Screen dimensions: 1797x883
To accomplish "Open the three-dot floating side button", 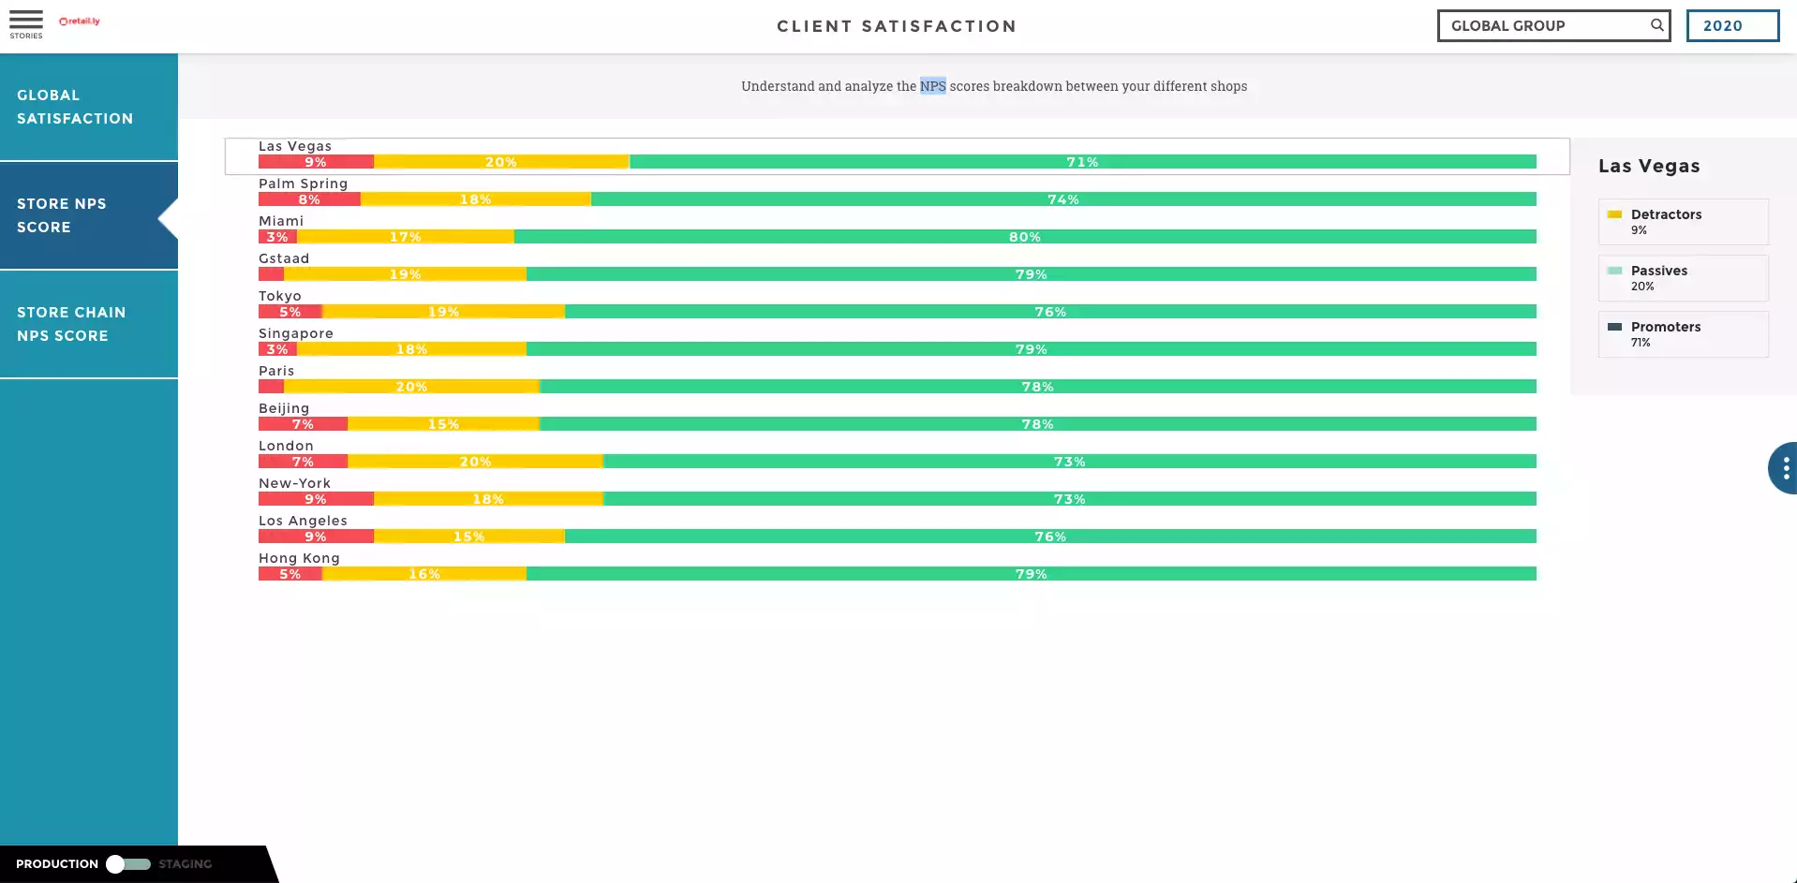I will pos(1785,468).
